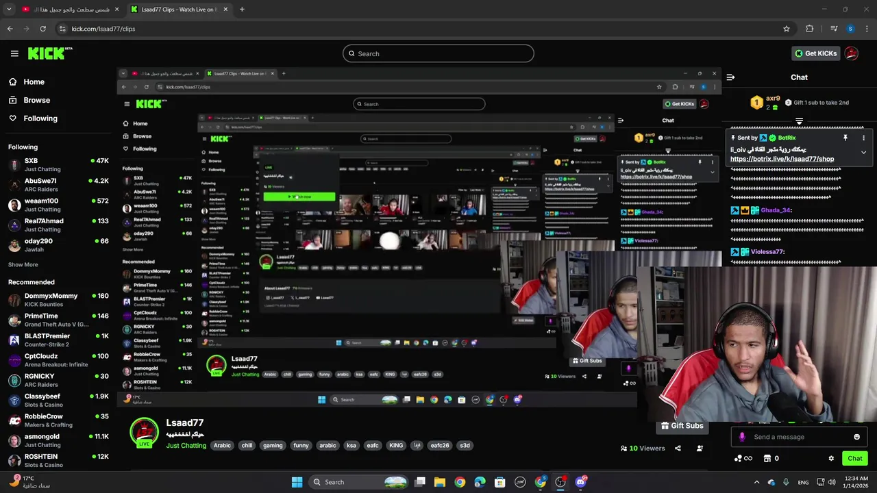This screenshot has height=493, width=877.
Task: Click the 10 Viewers count
Action: pyautogui.click(x=642, y=448)
